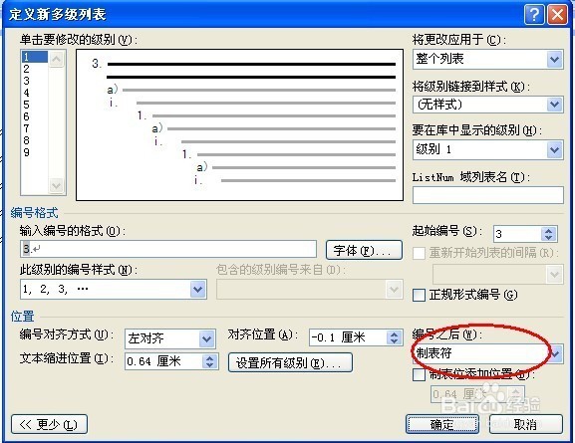Click level list scroll up arrow
Image resolution: width=575 pixels, height=443 pixels.
click(x=56, y=59)
